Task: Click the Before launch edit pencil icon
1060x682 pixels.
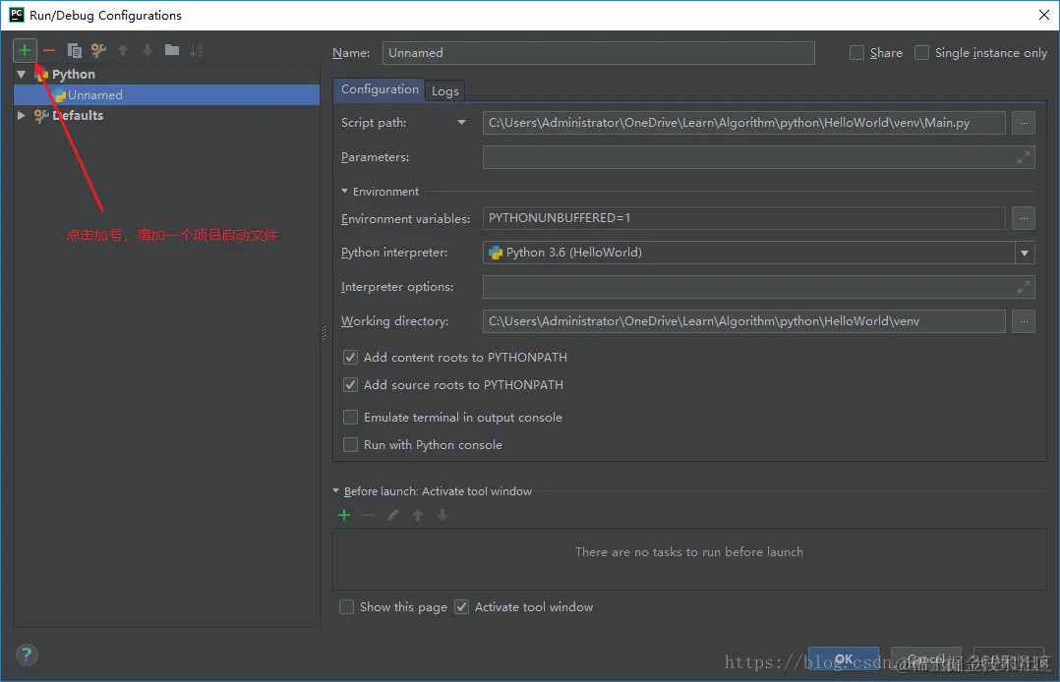Action: (393, 516)
